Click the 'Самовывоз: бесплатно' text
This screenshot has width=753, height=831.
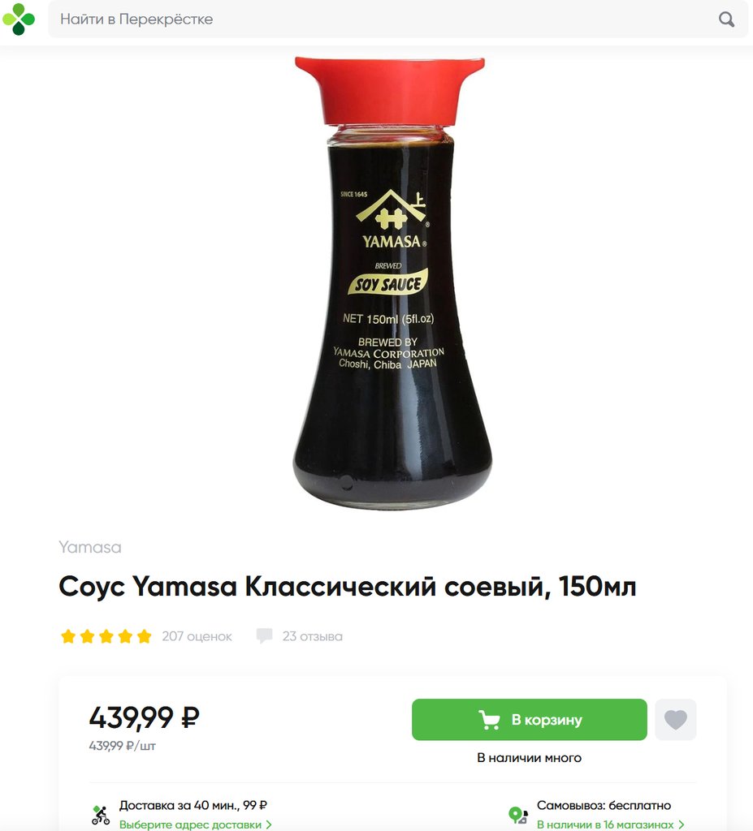[604, 806]
